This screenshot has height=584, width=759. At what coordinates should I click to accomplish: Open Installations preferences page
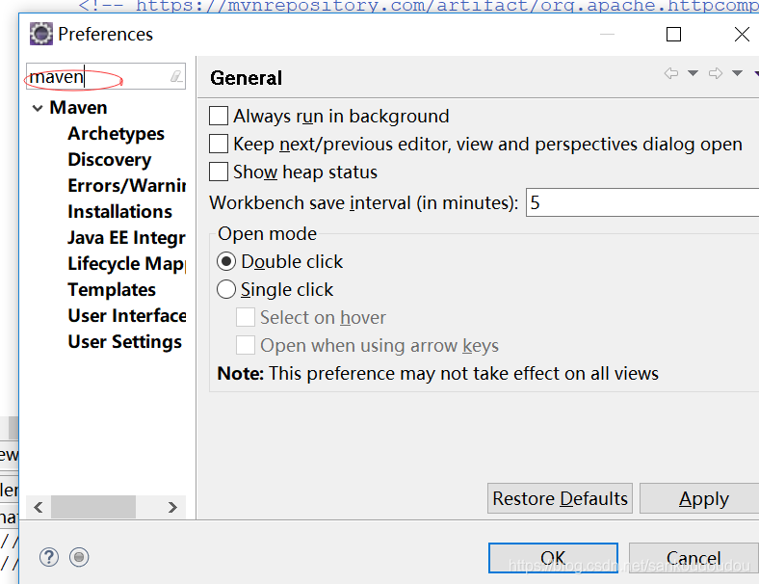(x=120, y=212)
